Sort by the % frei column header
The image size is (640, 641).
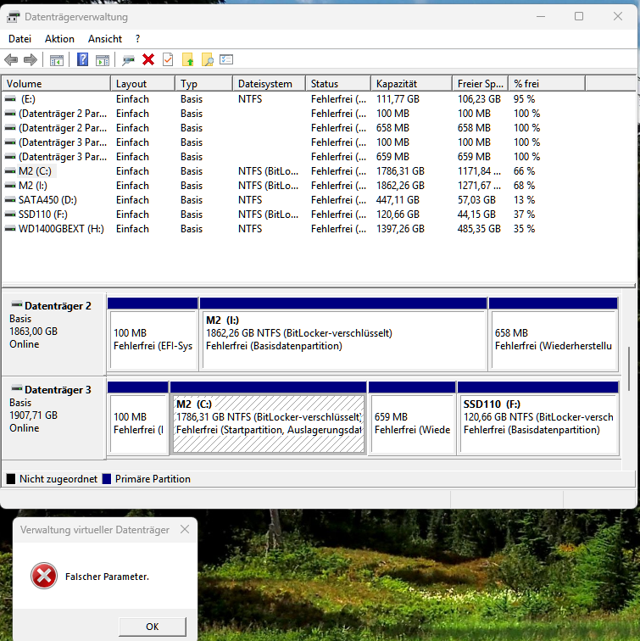pyautogui.click(x=548, y=84)
